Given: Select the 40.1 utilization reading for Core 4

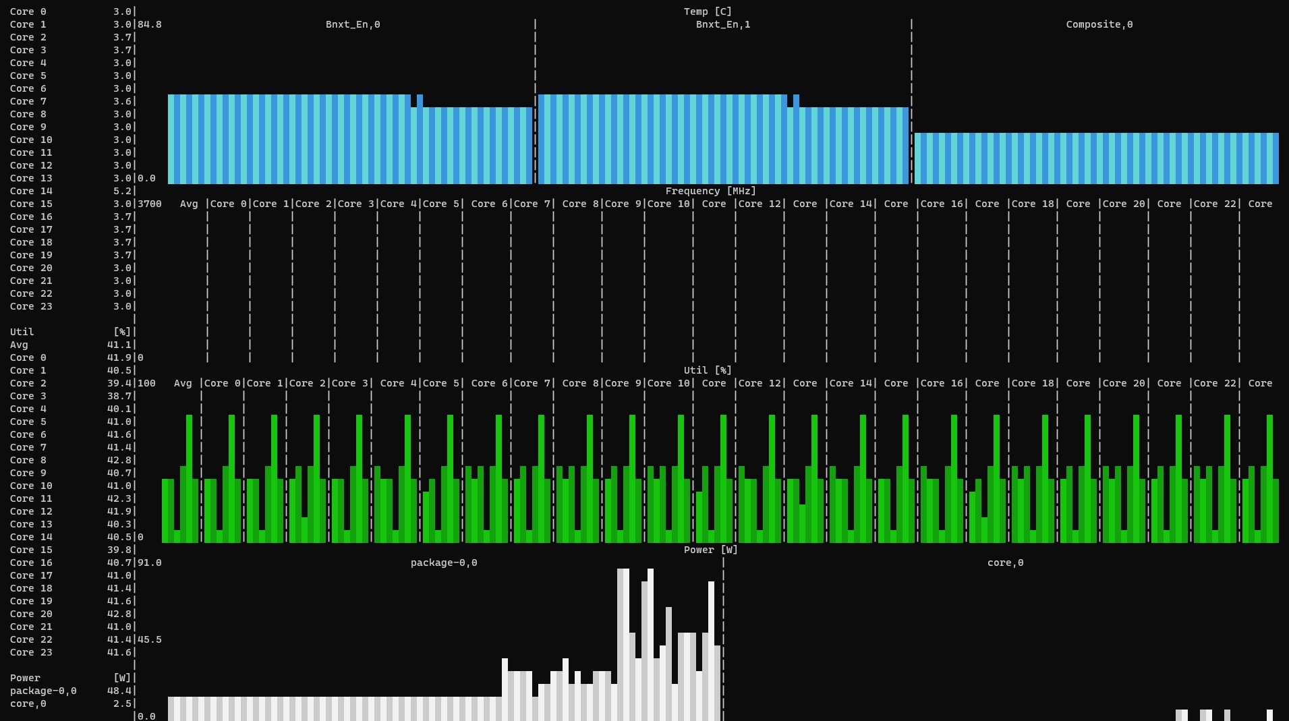Looking at the screenshot, I should pyautogui.click(x=119, y=409).
